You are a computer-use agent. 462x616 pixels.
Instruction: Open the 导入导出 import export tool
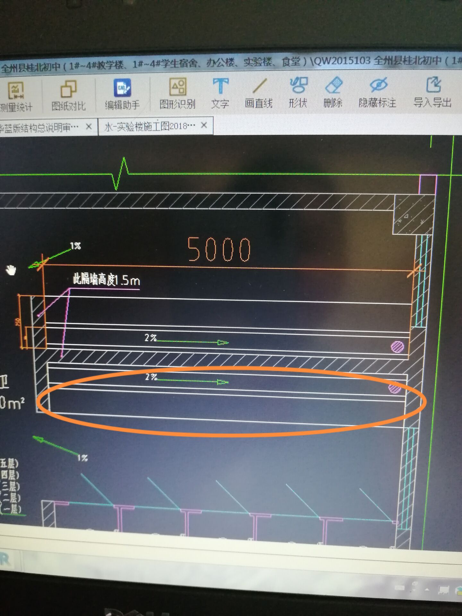[433, 92]
